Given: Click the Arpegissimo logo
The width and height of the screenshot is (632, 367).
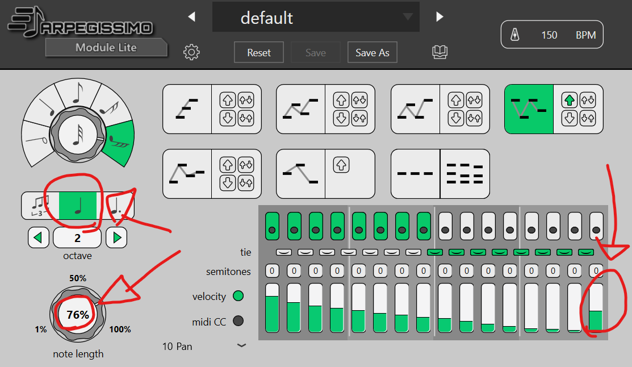Looking at the screenshot, I should point(80,23).
